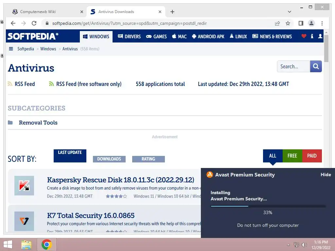The width and height of the screenshot is (335, 251).
Task: Click the address bar URL
Action: (x=129, y=23)
